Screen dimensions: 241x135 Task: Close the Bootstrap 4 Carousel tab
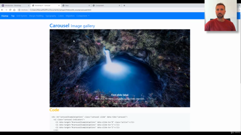coord(59,6)
